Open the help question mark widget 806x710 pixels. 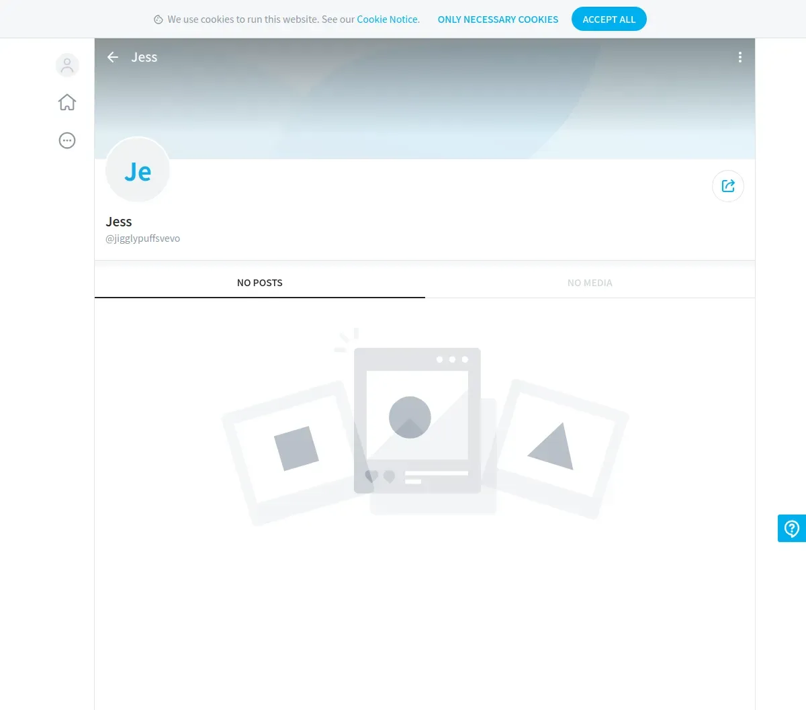792,528
